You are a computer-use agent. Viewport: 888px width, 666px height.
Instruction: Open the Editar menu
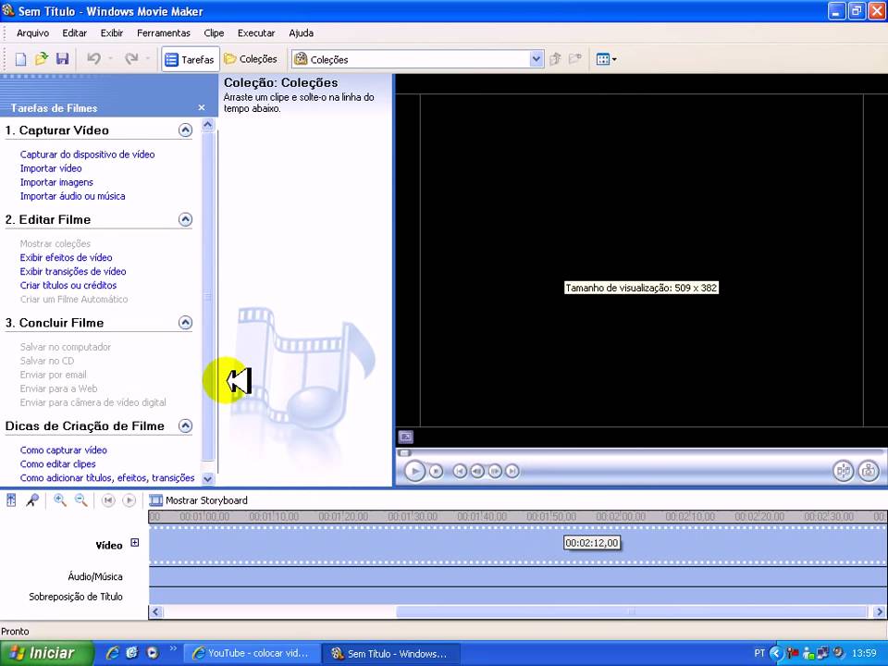[75, 33]
